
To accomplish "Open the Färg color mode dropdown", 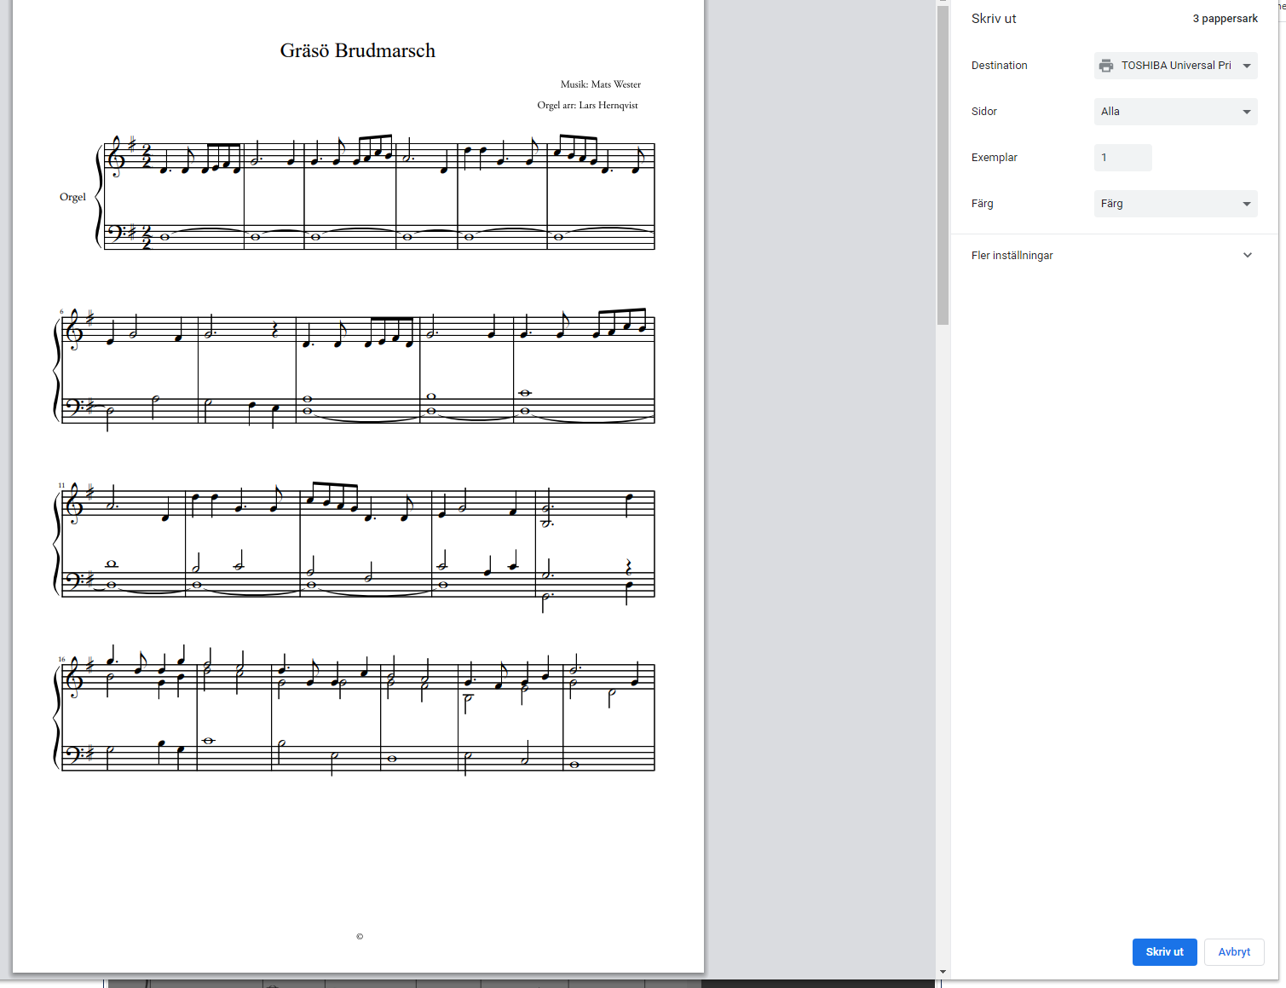I will (1175, 204).
